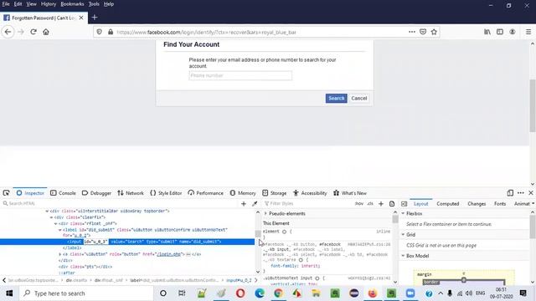Click the Search button on Facebook form
Image resolution: width=536 pixels, height=301 pixels.
336,99
